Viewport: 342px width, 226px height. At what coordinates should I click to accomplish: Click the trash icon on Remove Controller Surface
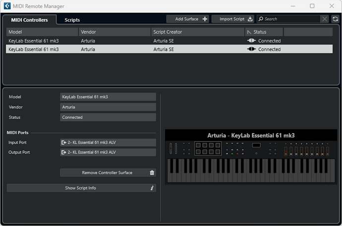pyautogui.click(x=152, y=173)
